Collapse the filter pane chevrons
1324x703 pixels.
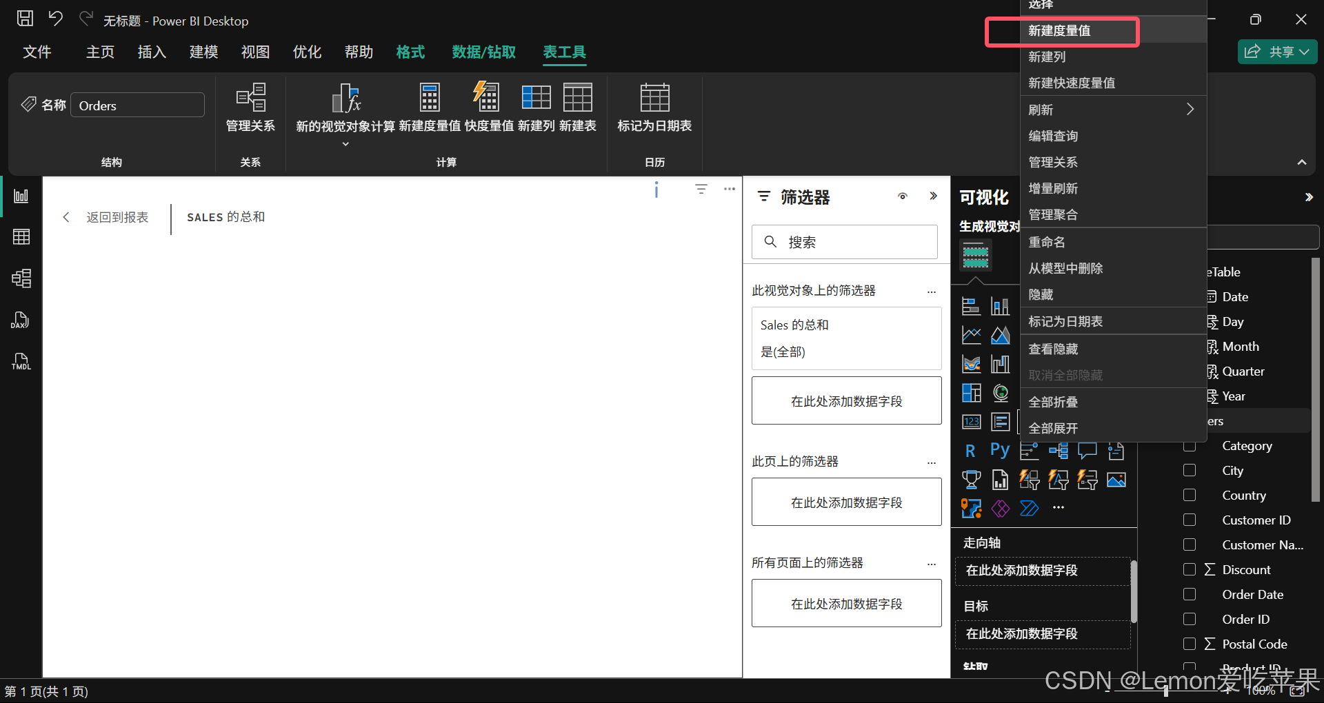coord(933,196)
